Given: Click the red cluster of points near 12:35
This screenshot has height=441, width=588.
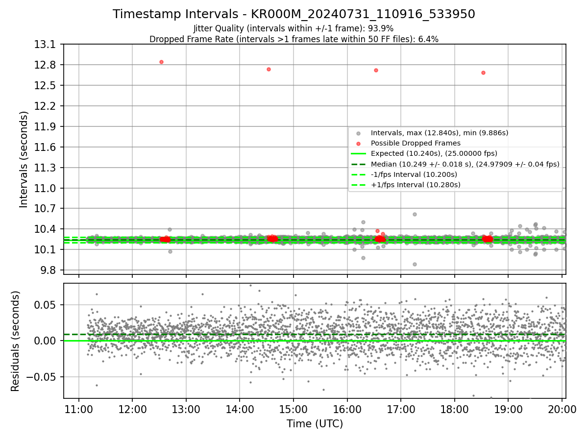Looking at the screenshot, I should coord(165,239).
